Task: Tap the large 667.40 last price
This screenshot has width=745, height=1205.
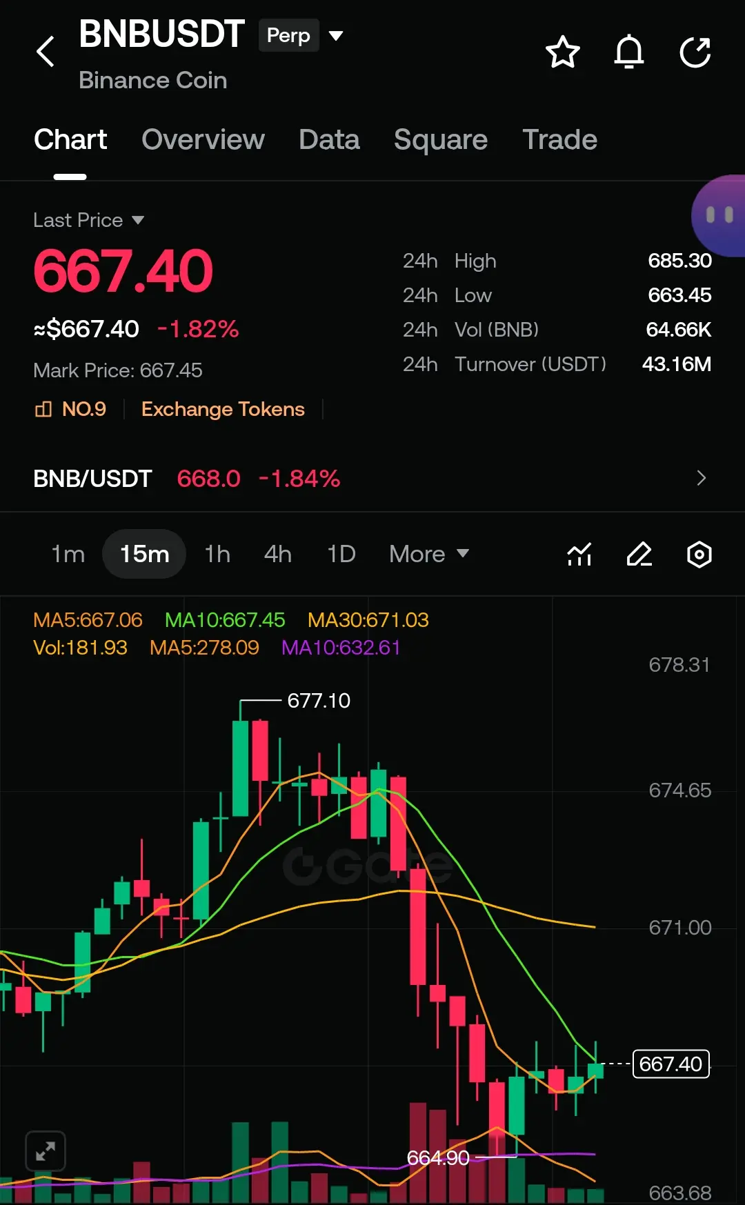Action: pyautogui.click(x=123, y=271)
